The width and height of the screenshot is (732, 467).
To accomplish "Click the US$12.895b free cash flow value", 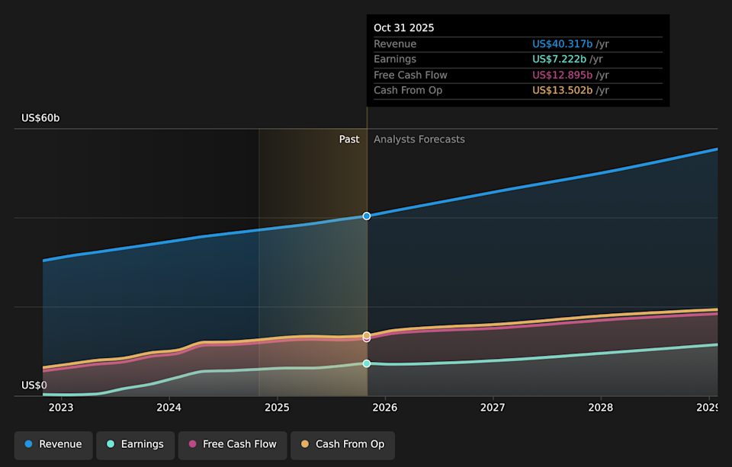I will (562, 75).
